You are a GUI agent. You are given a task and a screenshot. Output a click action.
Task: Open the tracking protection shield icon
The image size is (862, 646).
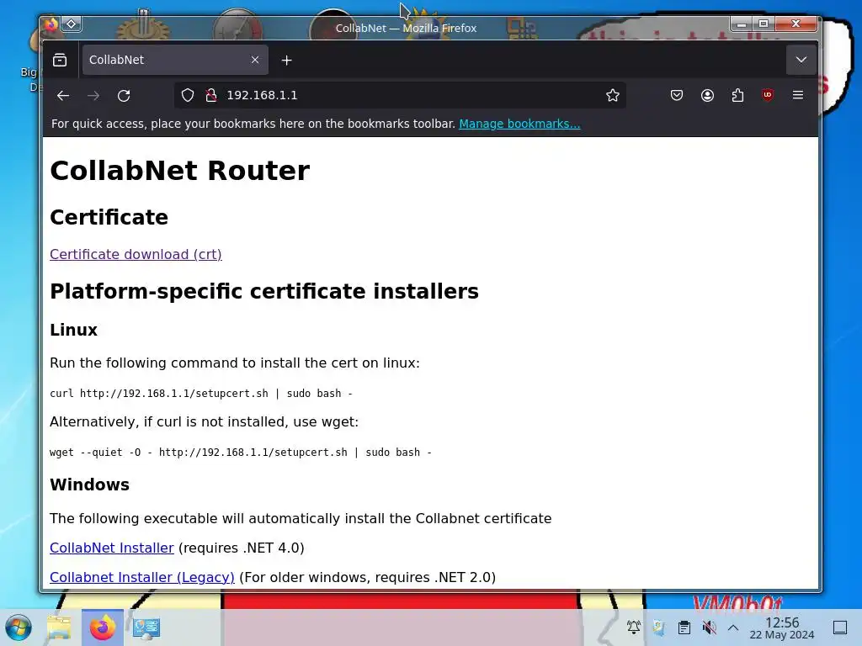[x=188, y=96]
